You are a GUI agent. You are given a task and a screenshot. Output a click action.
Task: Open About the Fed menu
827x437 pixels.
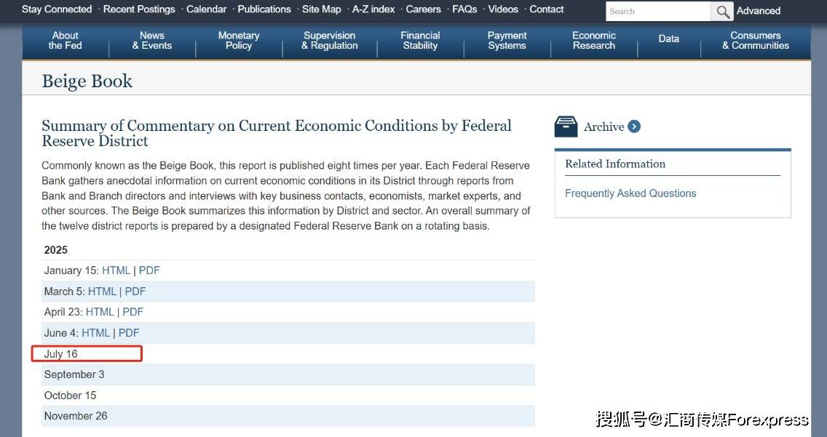click(65, 41)
